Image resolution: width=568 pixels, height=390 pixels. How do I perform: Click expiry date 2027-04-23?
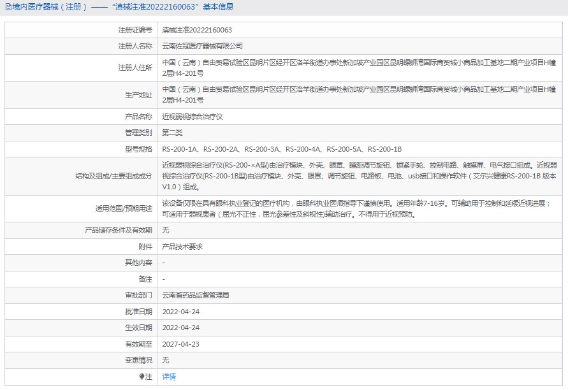click(x=181, y=344)
